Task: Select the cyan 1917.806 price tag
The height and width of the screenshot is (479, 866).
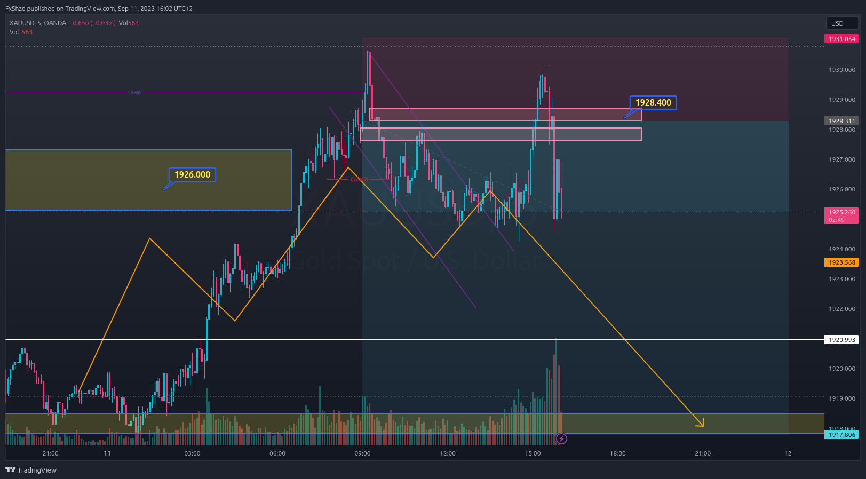Action: coord(841,435)
